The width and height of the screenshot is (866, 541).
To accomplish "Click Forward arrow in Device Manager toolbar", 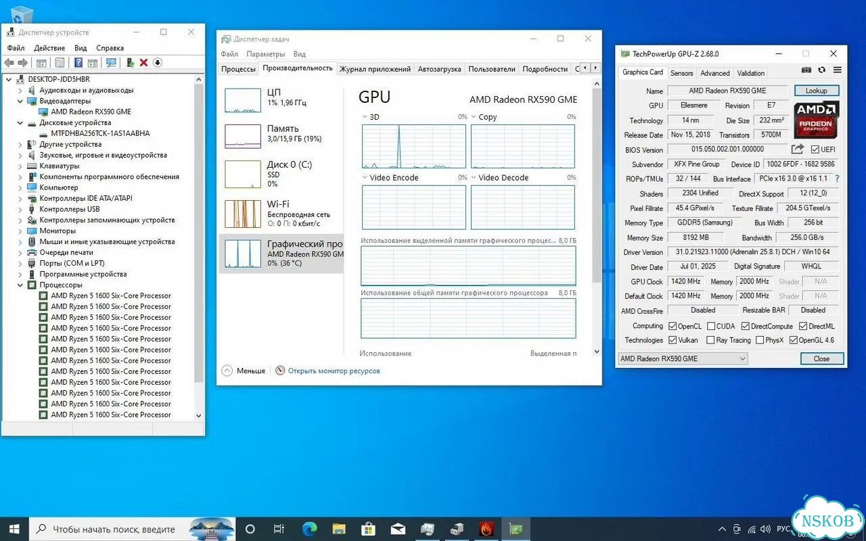I will (22, 63).
